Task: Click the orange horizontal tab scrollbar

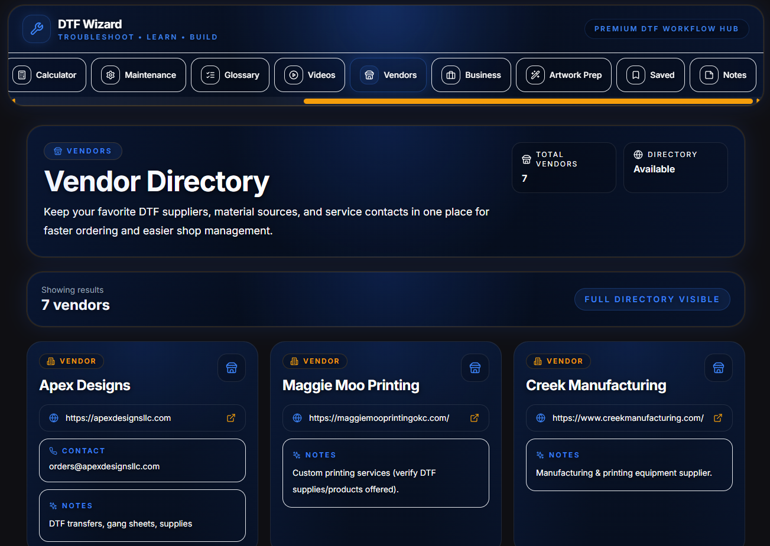Action: (528, 102)
